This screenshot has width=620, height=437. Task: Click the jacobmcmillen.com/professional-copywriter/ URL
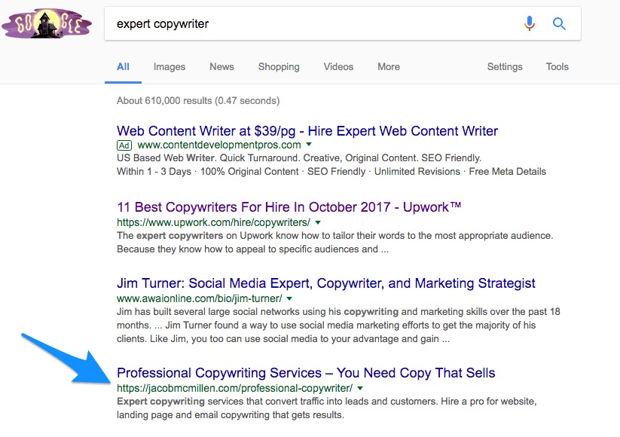234,388
